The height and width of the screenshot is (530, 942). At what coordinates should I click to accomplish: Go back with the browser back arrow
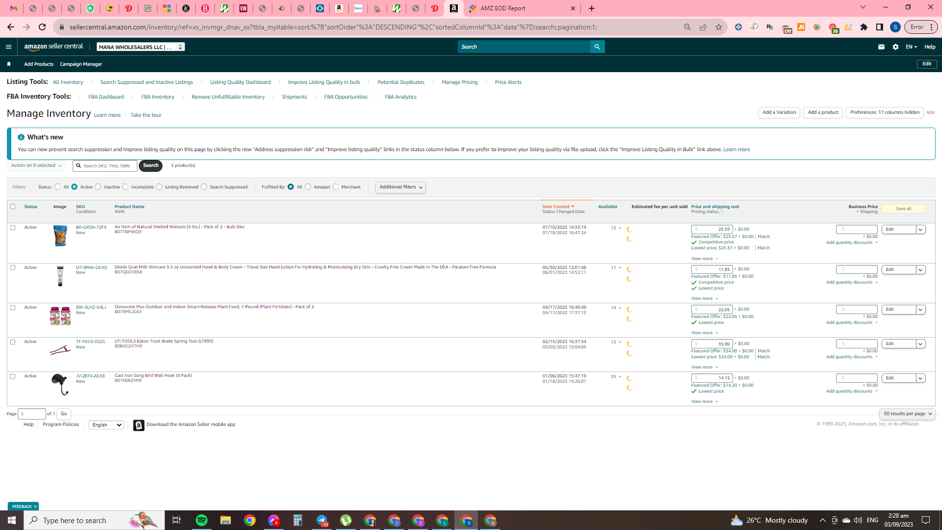(11, 27)
